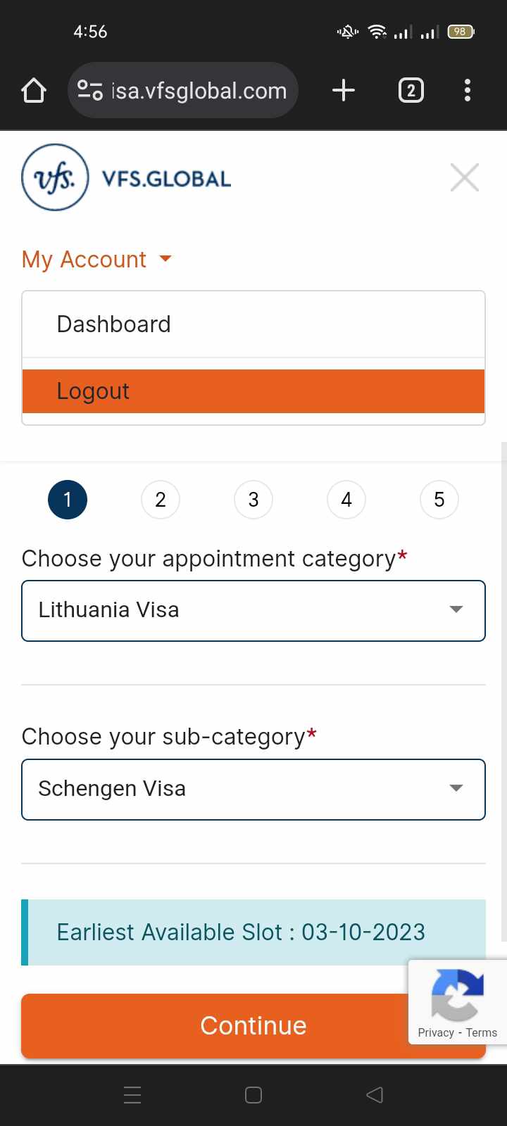507x1126 pixels.
Task: Click the Continue button
Action: coord(254,1025)
